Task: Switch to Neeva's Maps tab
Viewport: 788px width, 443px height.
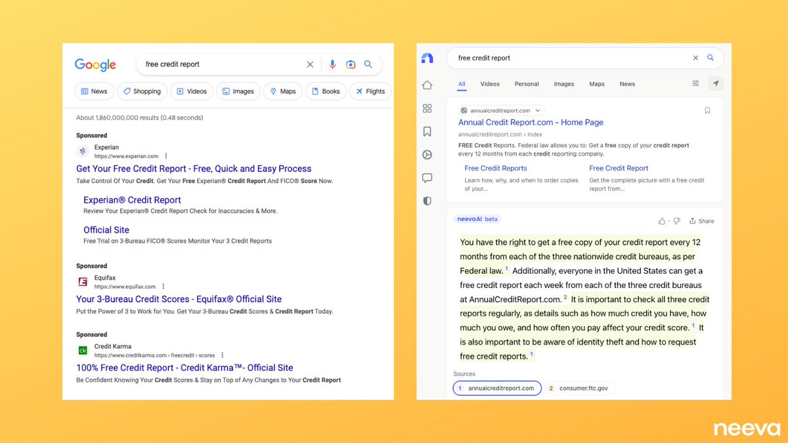Action: (x=597, y=84)
